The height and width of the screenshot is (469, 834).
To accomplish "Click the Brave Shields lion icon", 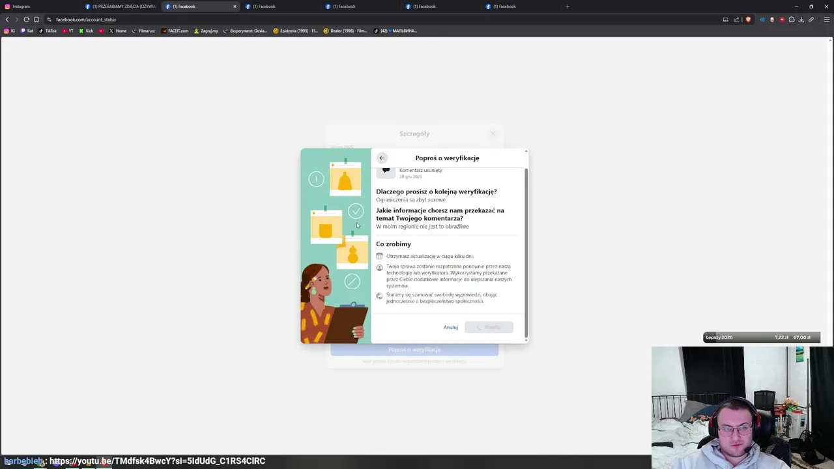I will (x=748, y=20).
